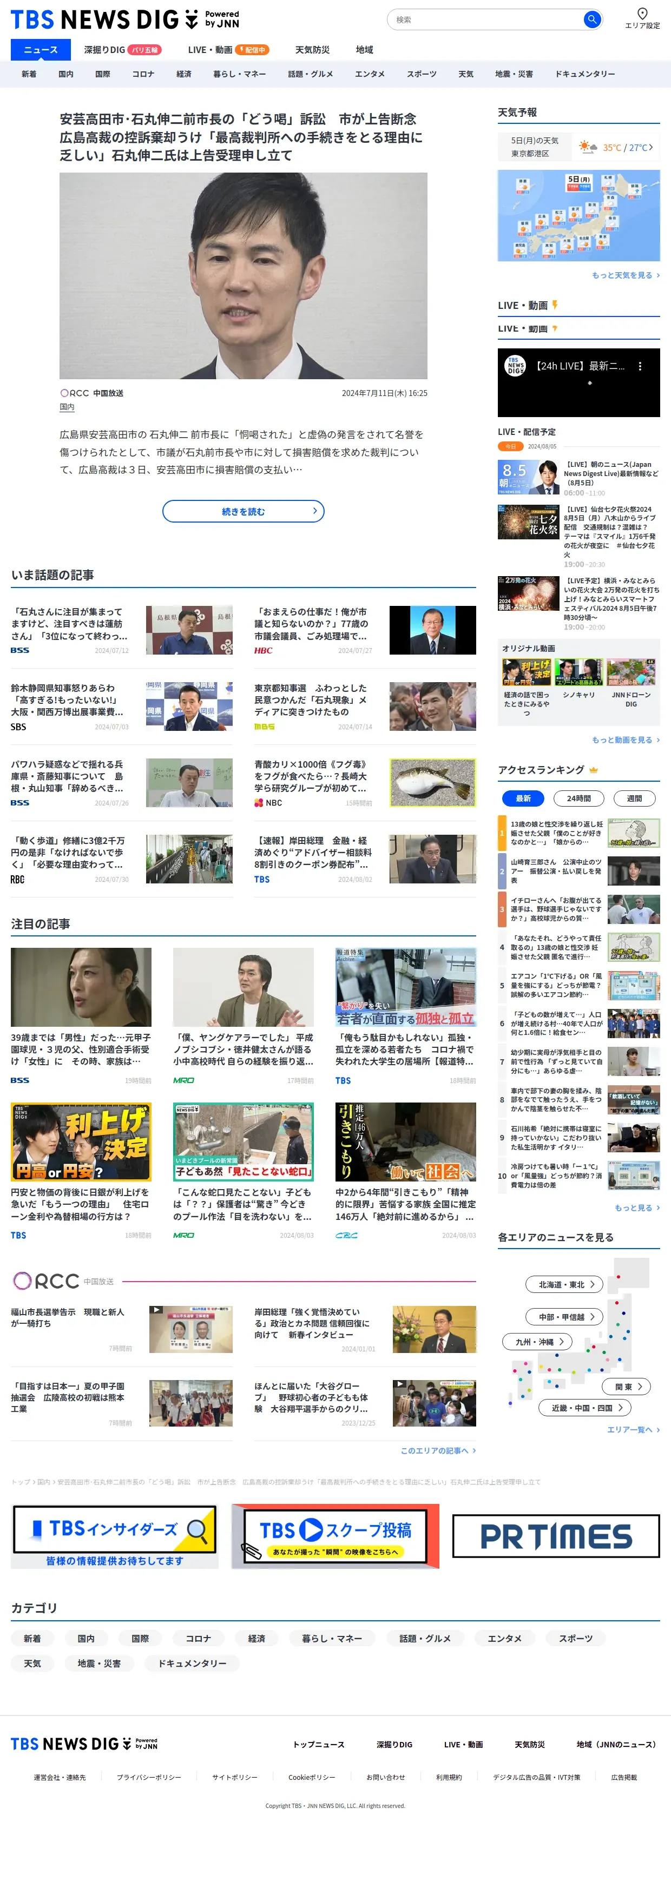Open 関東 area button
The height and width of the screenshot is (1881, 671).
click(x=626, y=1387)
